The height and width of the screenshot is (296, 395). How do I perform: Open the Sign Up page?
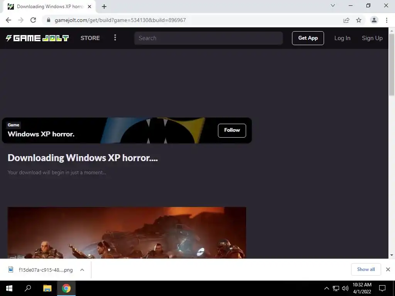click(372, 38)
